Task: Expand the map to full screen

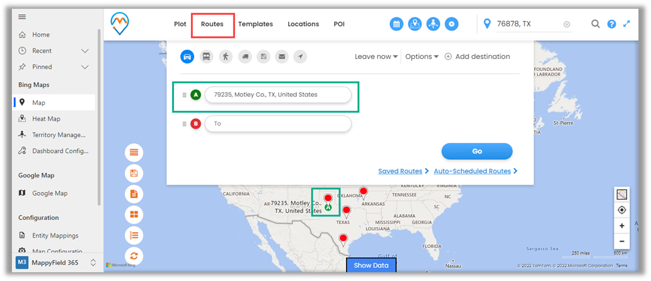Action: pyautogui.click(x=626, y=24)
